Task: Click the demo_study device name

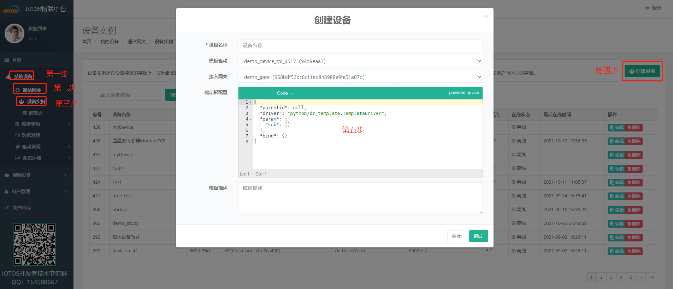Action: click(125, 223)
